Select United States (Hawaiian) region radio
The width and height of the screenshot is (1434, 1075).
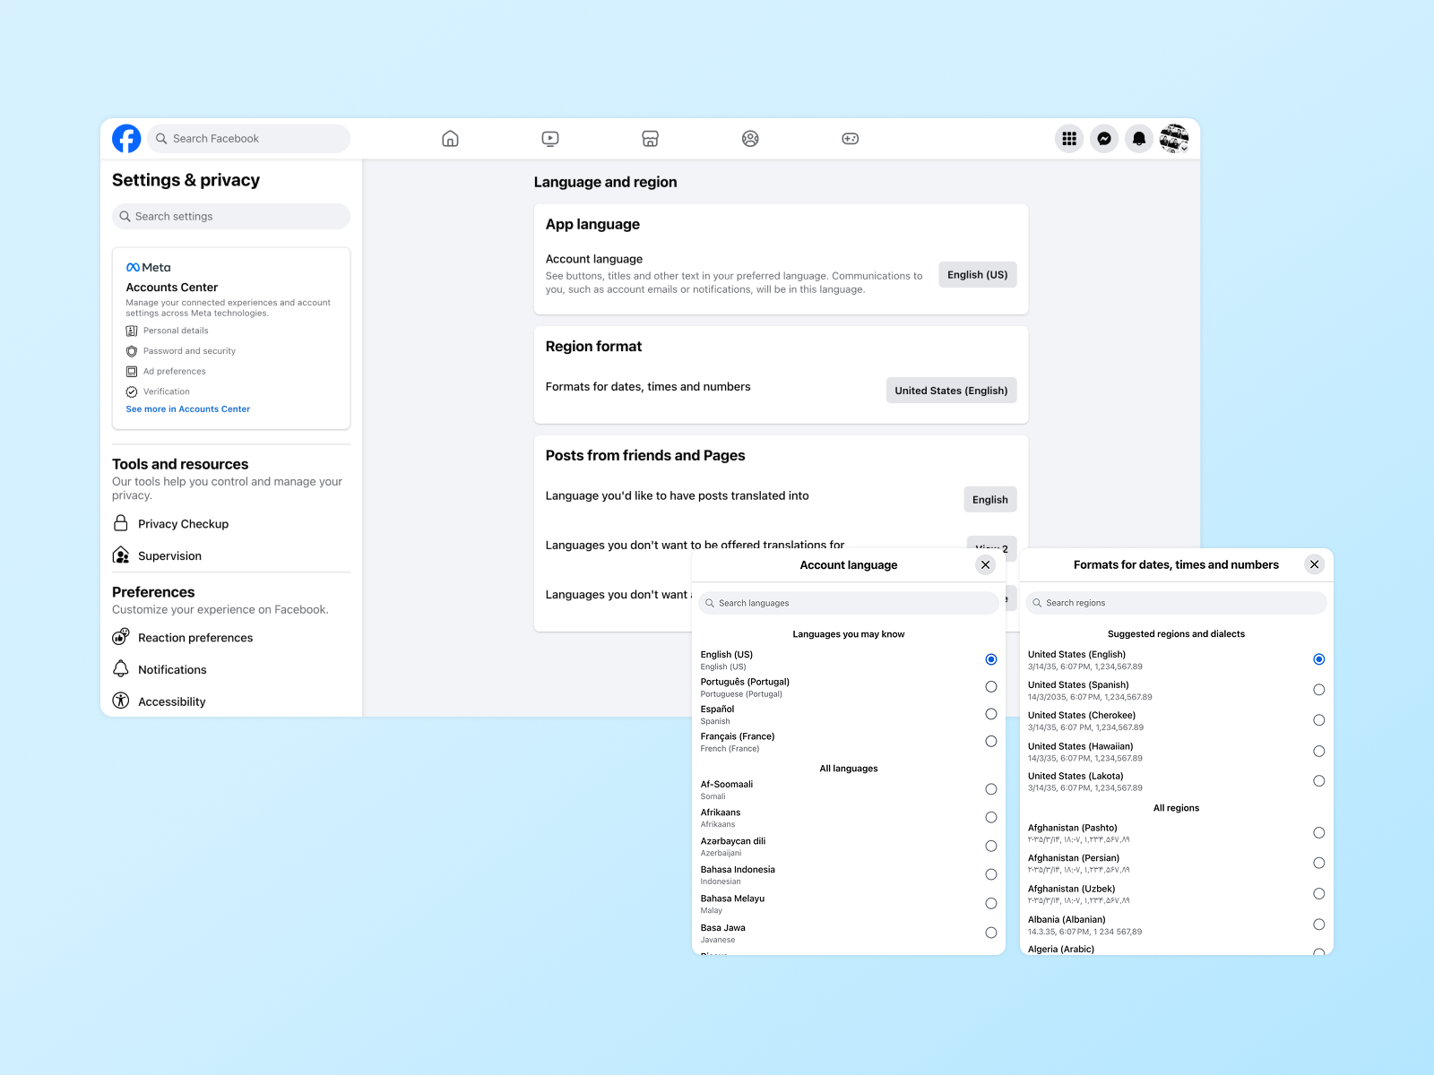coord(1319,752)
